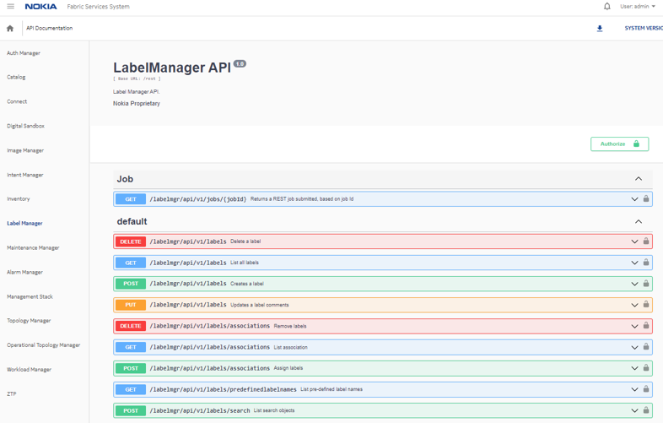Click the LabelManager API 1.0 version badge
This screenshot has height=423, width=663.
tap(240, 64)
